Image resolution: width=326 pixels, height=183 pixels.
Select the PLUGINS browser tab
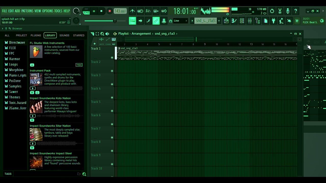[36, 35]
